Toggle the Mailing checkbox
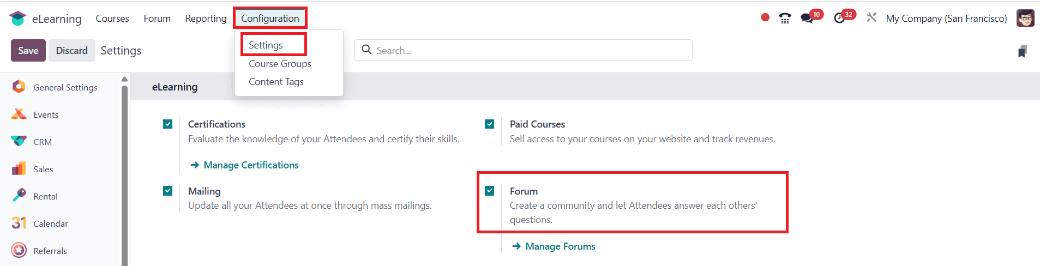 click(168, 191)
